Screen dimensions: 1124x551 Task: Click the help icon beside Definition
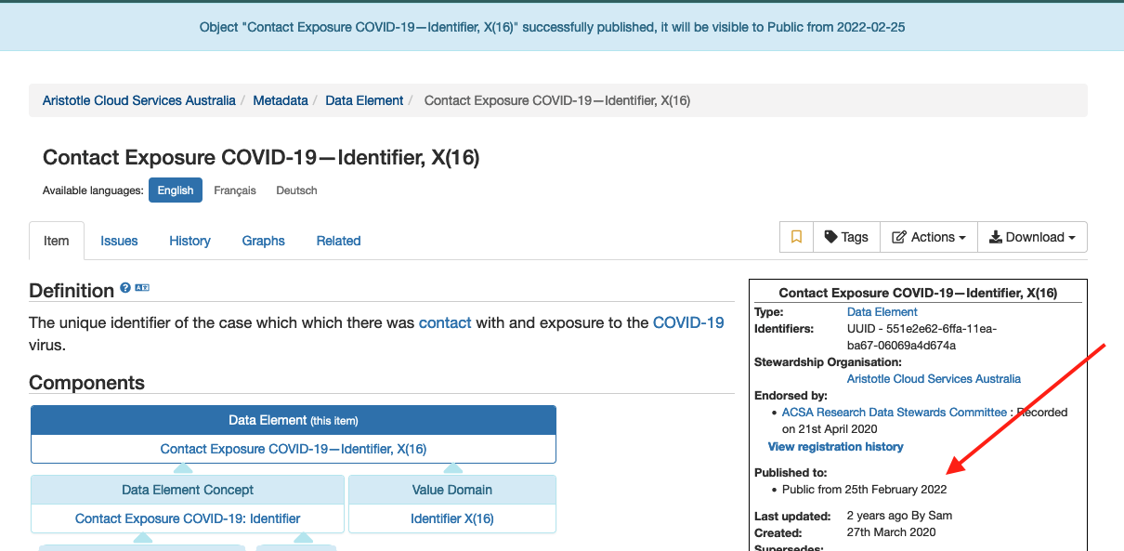pos(125,289)
